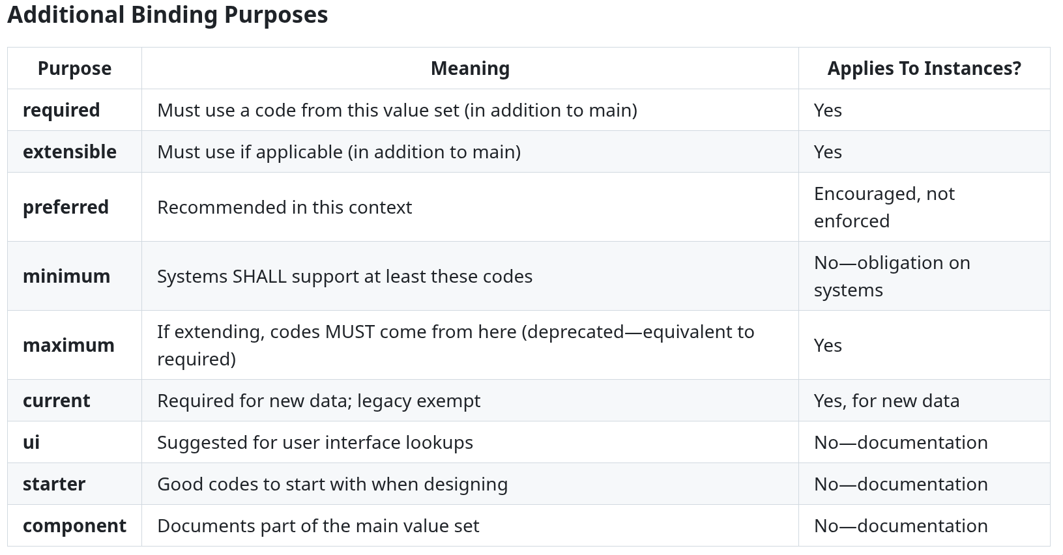The image size is (1063, 555).
Task: Select the Purpose column header
Action: tap(74, 68)
